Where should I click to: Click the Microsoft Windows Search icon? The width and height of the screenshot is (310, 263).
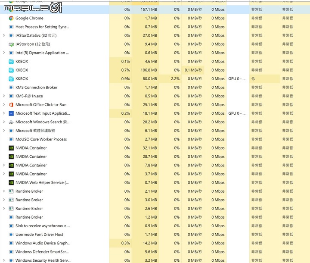[11, 122]
